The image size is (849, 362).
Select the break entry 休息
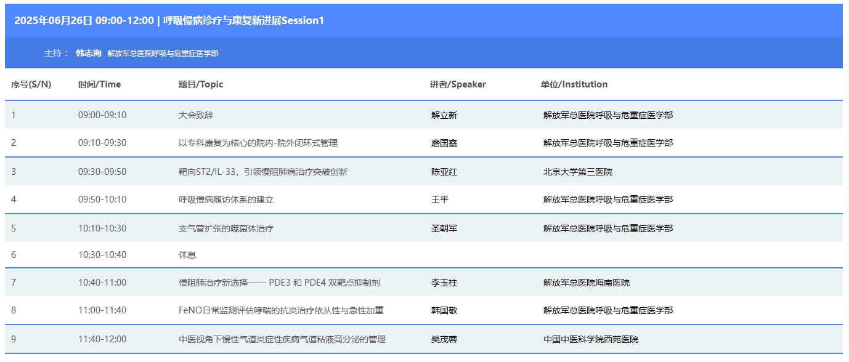(187, 255)
